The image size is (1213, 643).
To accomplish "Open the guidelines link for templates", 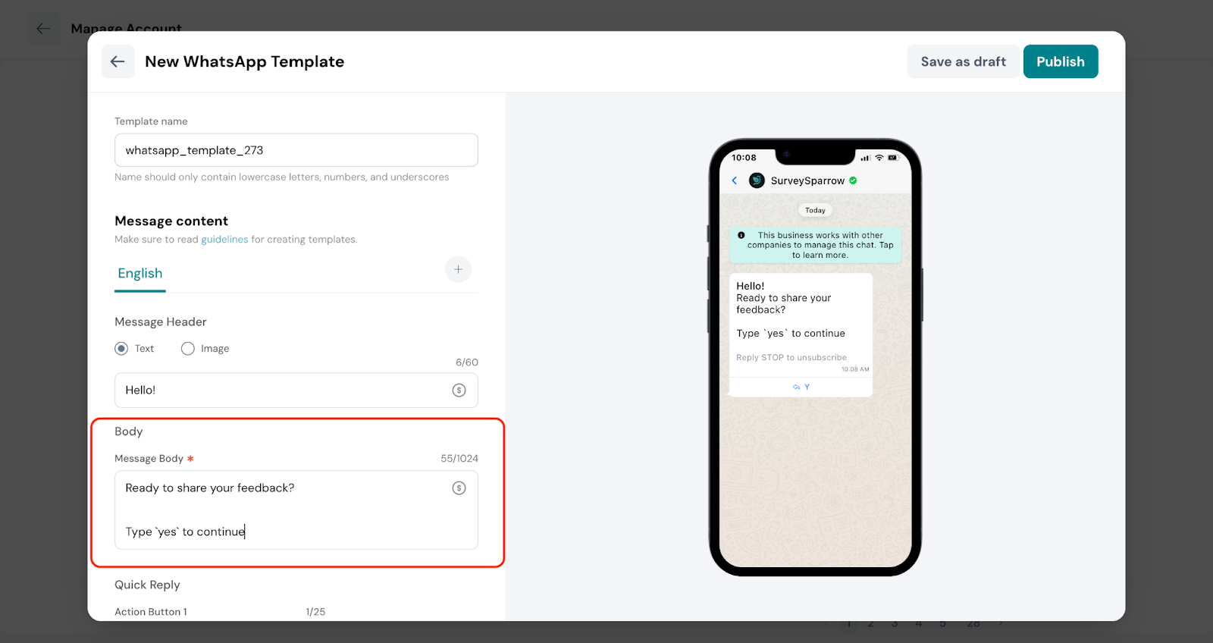I will click(224, 239).
